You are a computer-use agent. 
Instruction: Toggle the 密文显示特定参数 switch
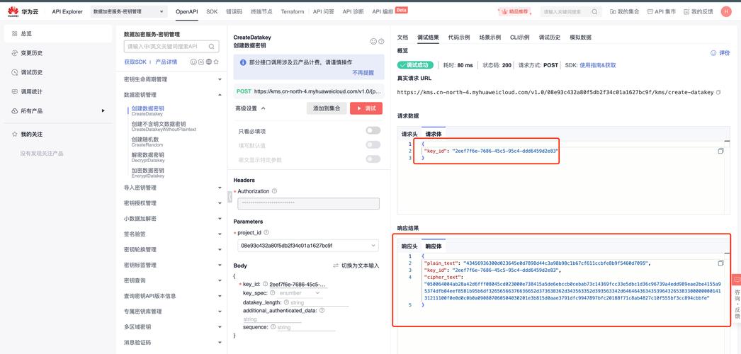click(373, 159)
